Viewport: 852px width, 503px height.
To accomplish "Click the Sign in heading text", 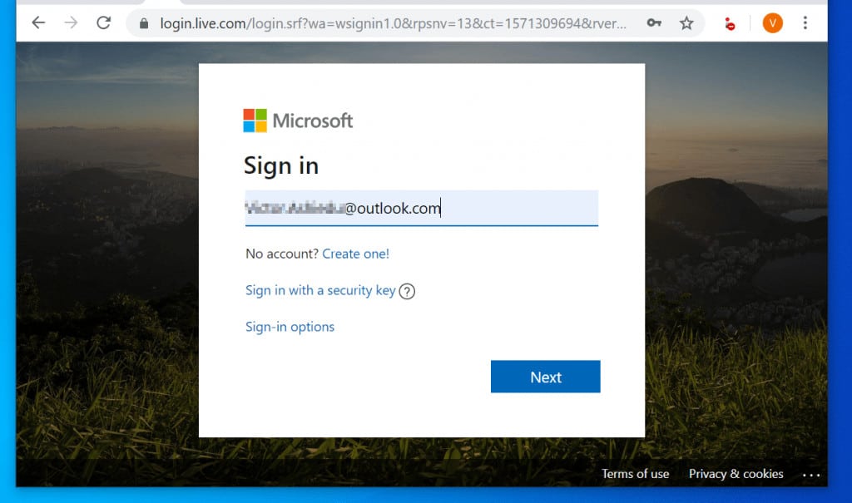I will click(281, 166).
